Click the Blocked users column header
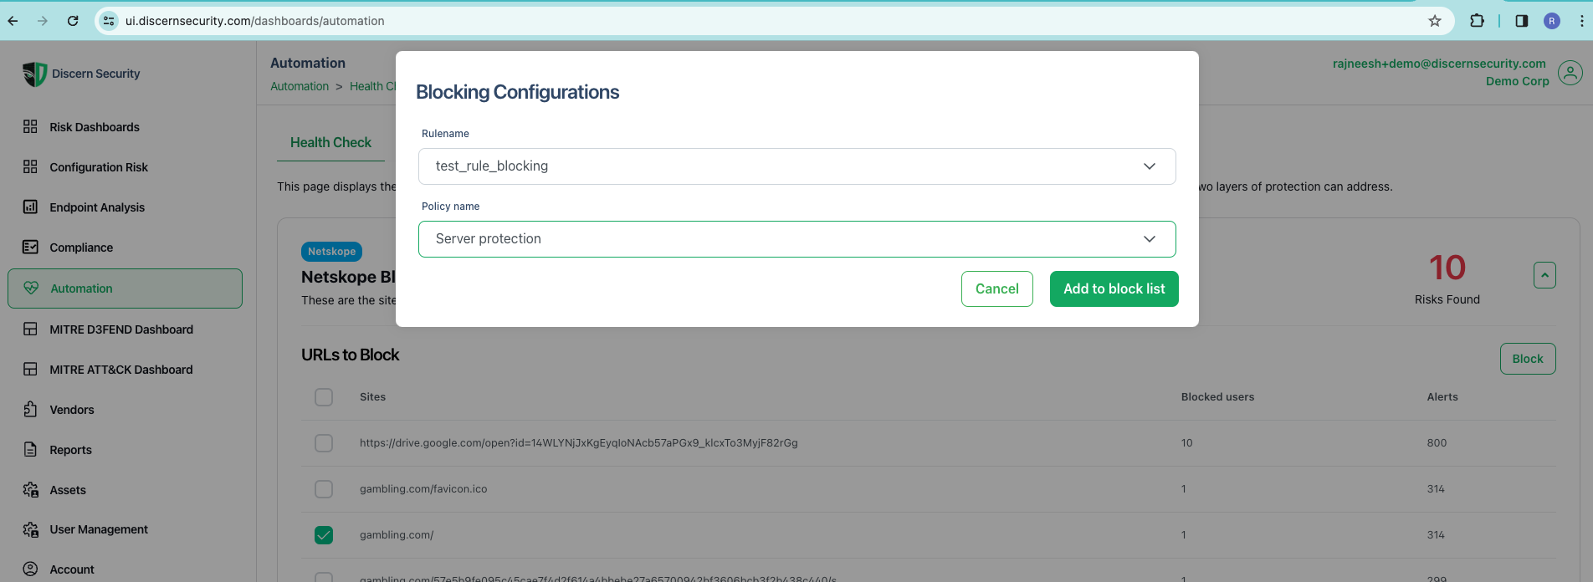 [1217, 397]
